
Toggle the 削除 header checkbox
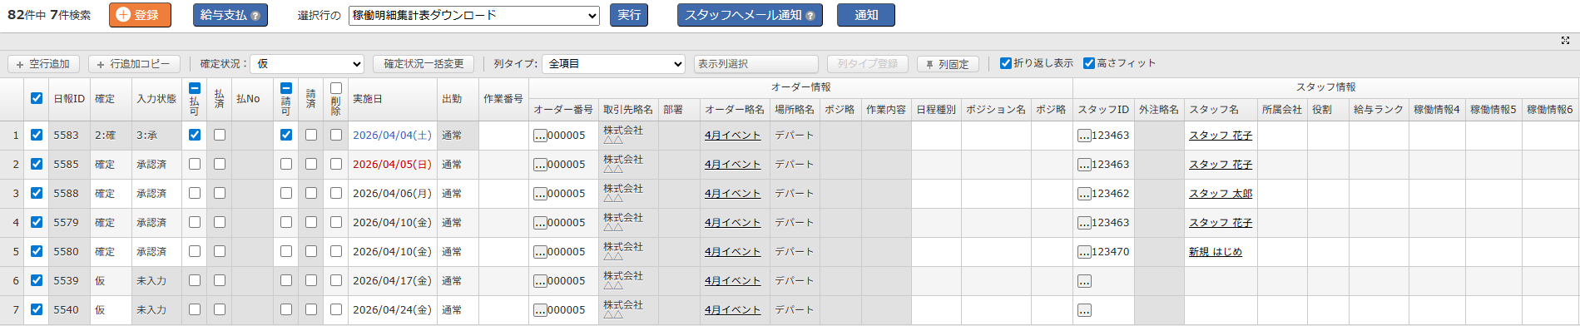336,88
